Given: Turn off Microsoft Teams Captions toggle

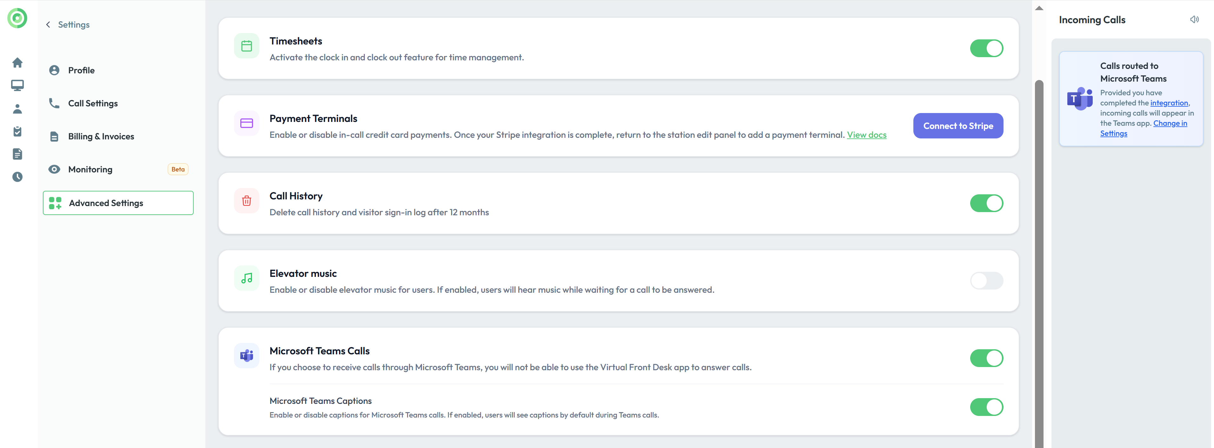Looking at the screenshot, I should tap(986, 407).
